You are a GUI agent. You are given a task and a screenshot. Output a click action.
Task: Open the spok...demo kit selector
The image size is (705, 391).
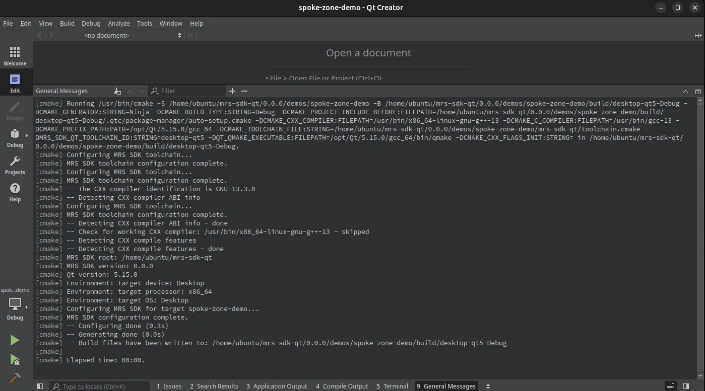(15, 304)
